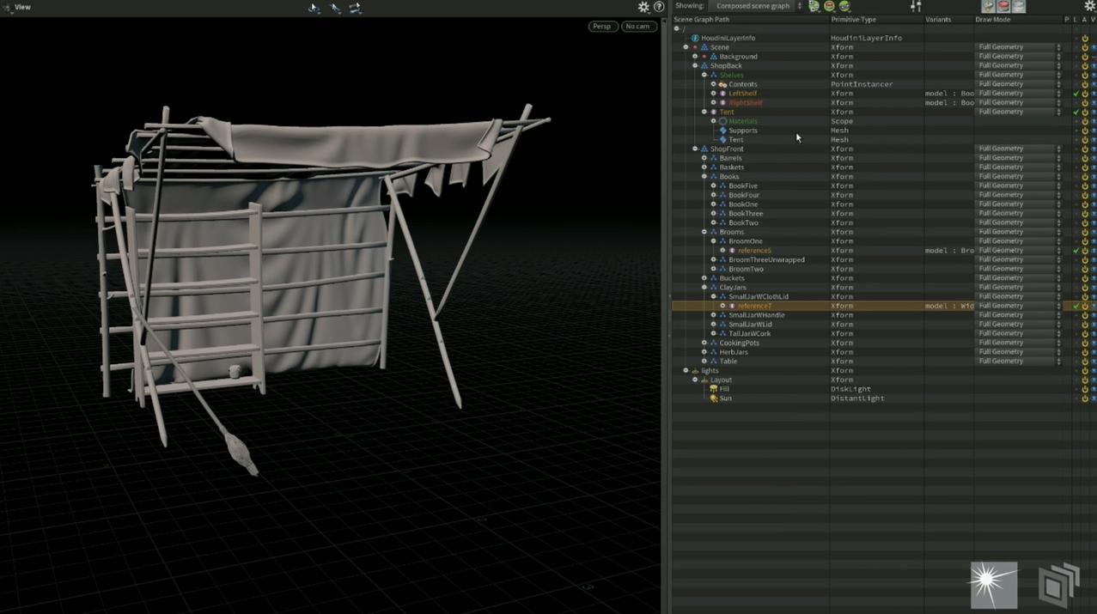Click the Supports mesh diamond icon
The image size is (1097, 614).
point(723,131)
